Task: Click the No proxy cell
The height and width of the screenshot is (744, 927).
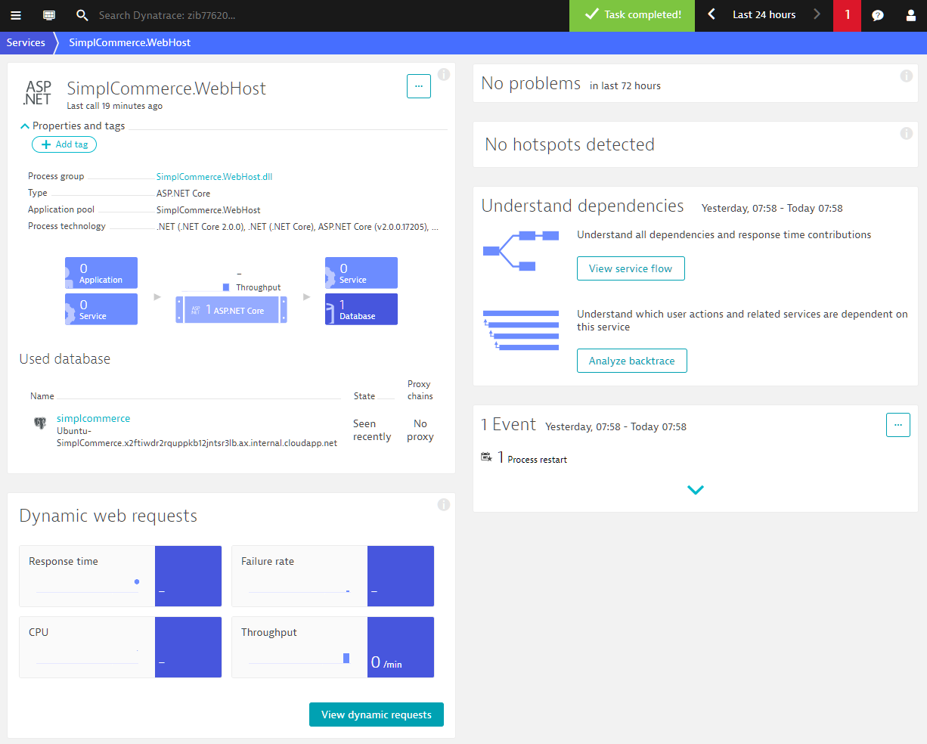Action: click(420, 430)
